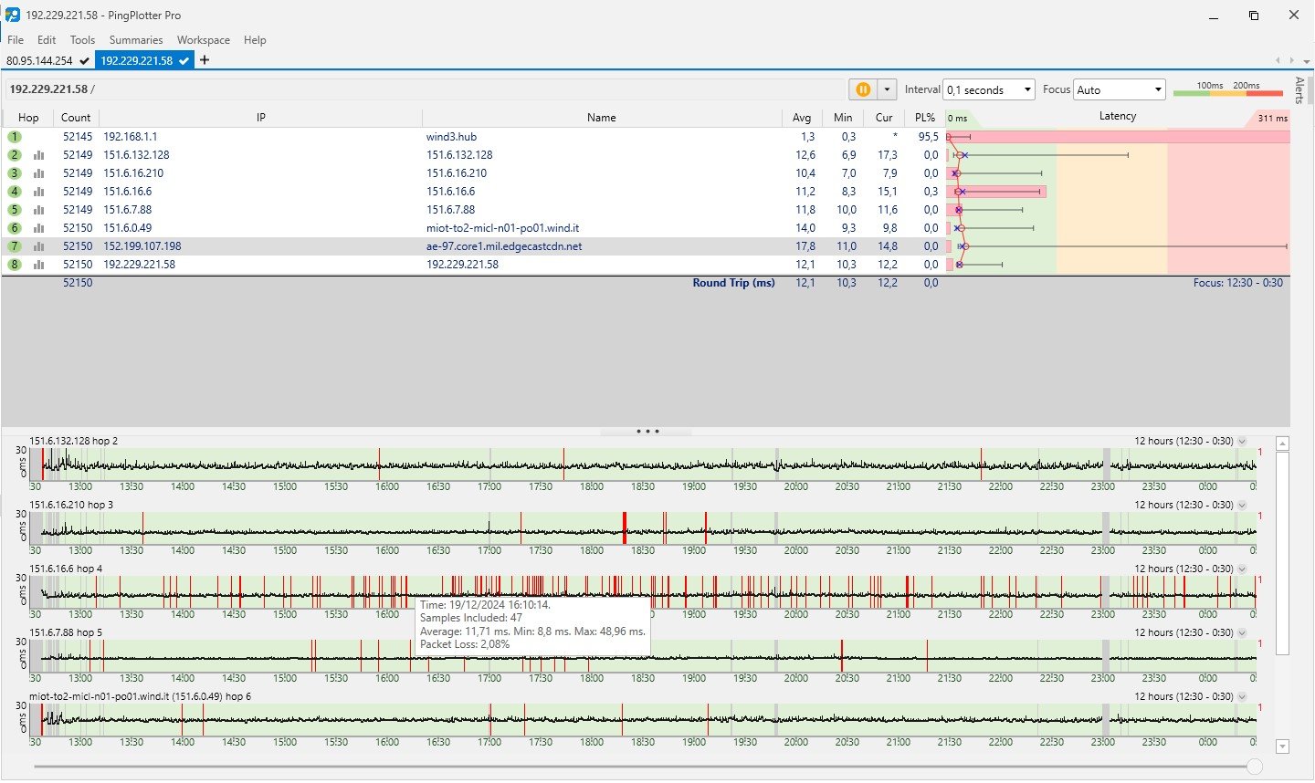
Task: Expand the arrow next to the pause button
Action: click(887, 89)
